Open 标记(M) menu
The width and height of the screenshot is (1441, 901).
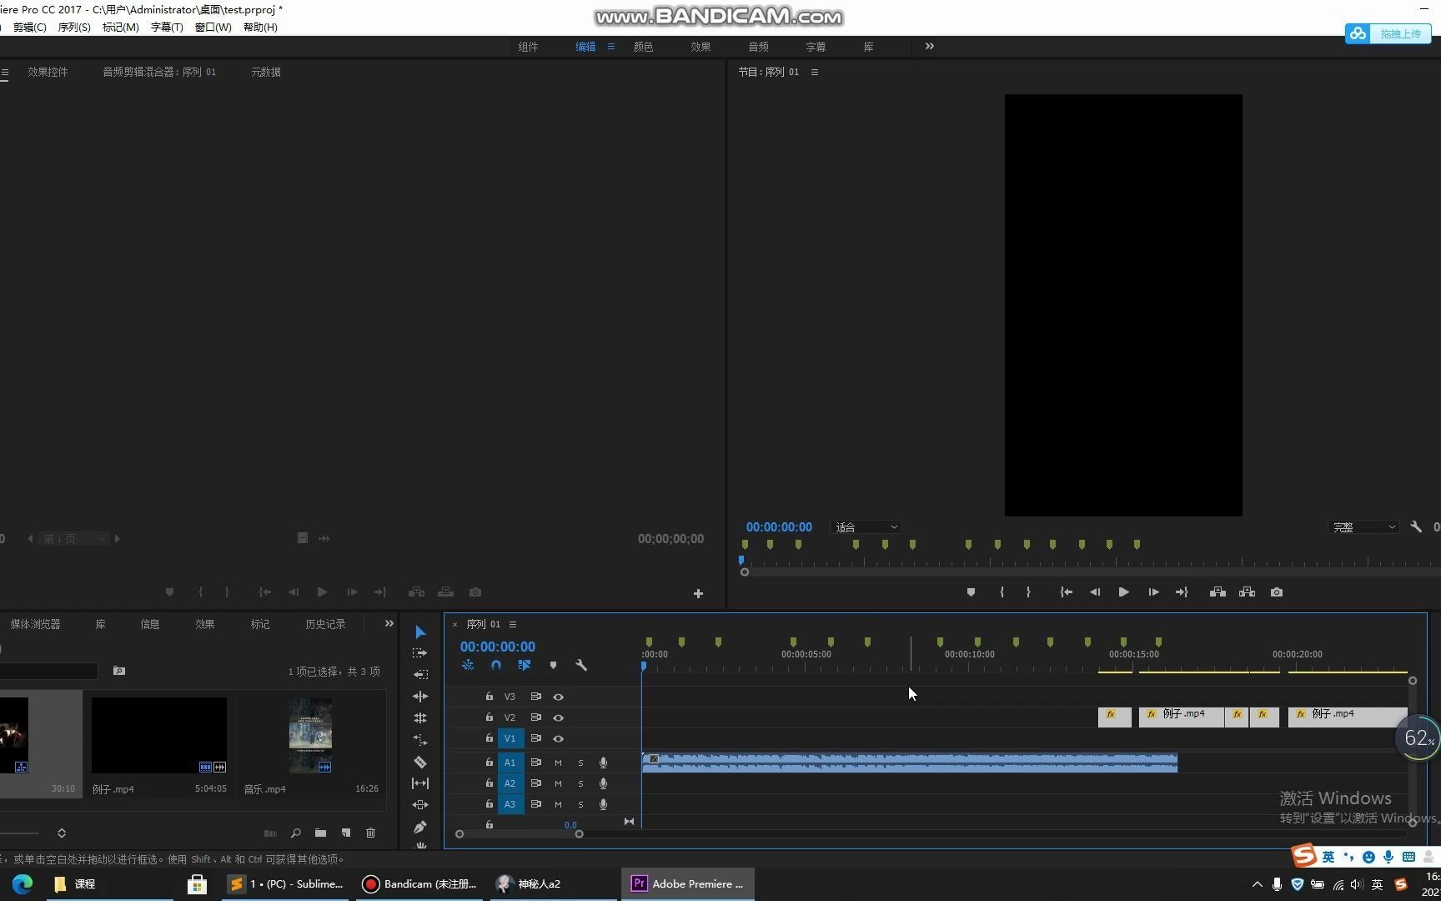coord(121,28)
